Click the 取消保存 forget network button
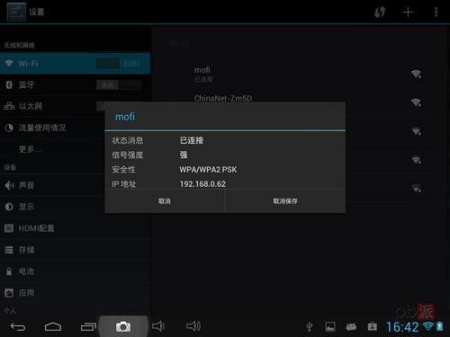Screen dimensions: 450x337 coord(285,201)
